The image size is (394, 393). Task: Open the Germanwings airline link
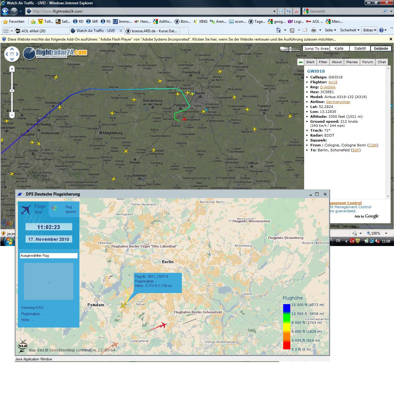[x=338, y=102]
